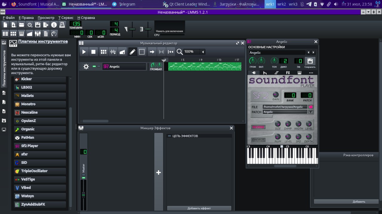Show Piano Roll toolbar icon
This screenshot has width=382, height=214.
pos(21,33)
